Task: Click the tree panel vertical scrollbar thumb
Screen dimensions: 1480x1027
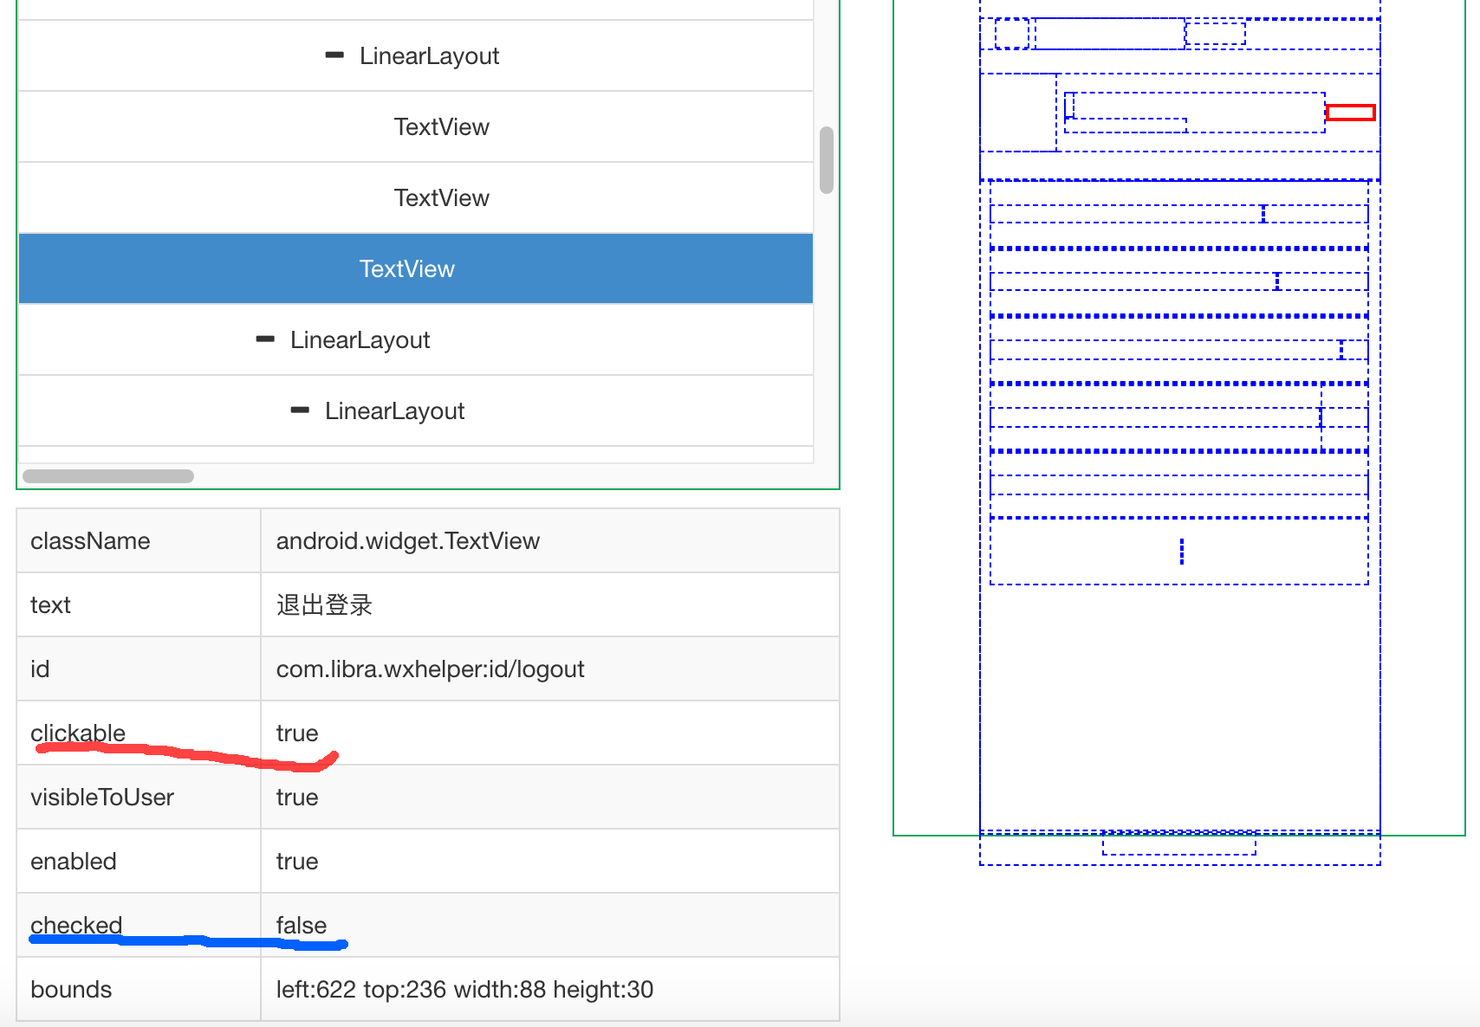Action: 827,160
